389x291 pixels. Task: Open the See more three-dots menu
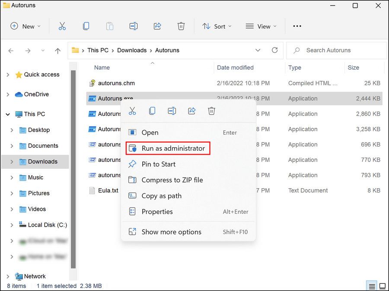coord(297,26)
